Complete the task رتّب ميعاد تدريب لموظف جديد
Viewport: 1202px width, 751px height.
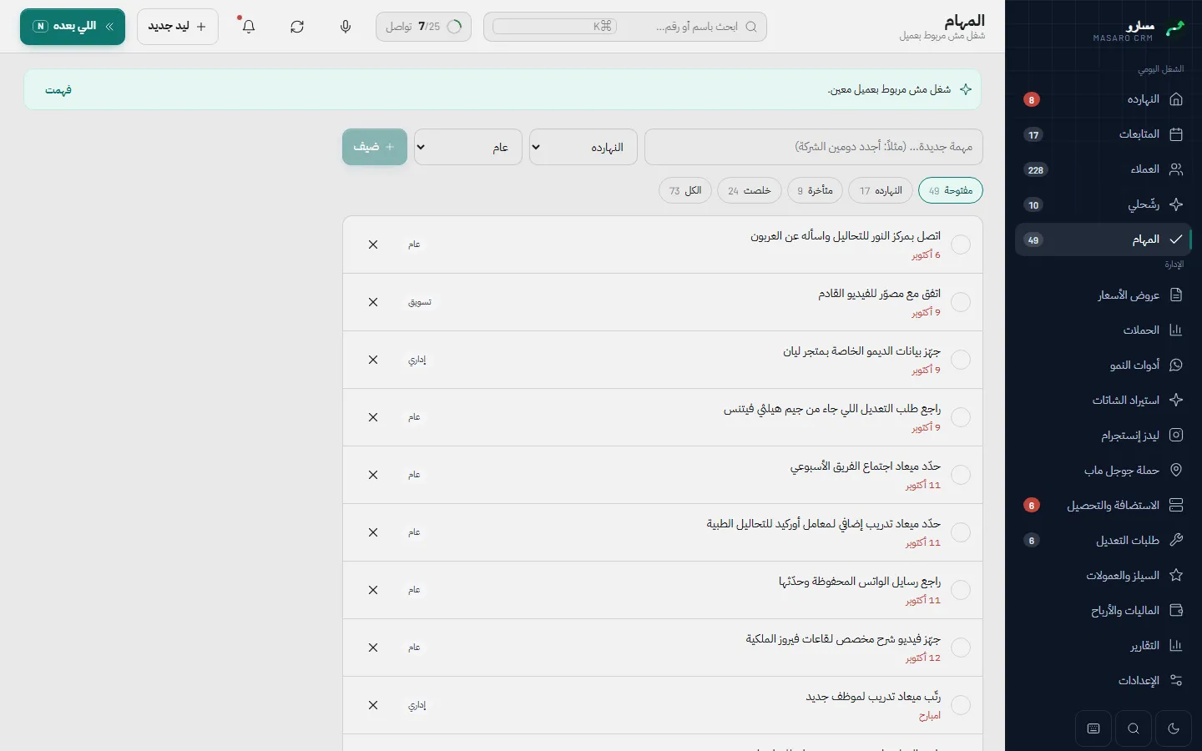(961, 705)
